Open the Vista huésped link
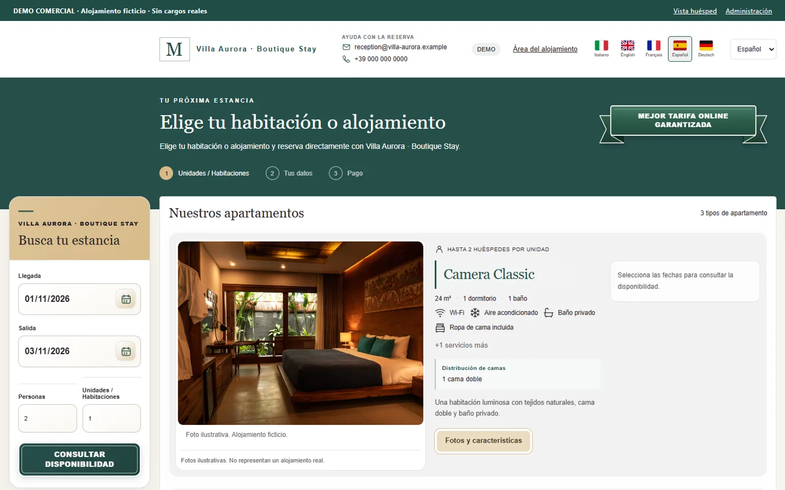785x490 pixels. click(x=695, y=11)
